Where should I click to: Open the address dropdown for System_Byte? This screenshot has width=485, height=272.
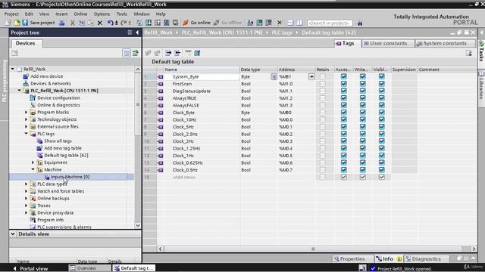(x=311, y=76)
